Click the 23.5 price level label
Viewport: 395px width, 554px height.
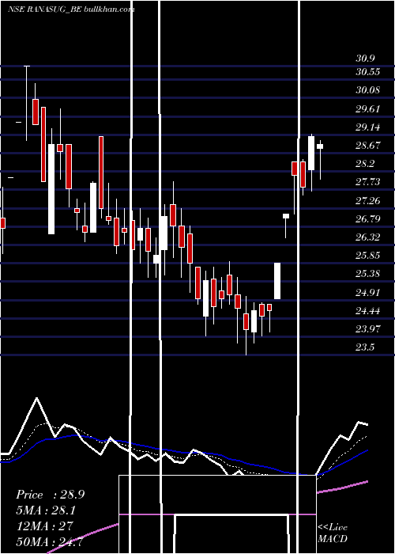point(365,347)
